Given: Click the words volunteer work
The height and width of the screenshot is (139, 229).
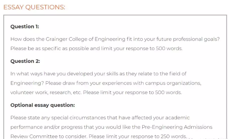Looking at the screenshot, I should pyautogui.click(x=29, y=92).
